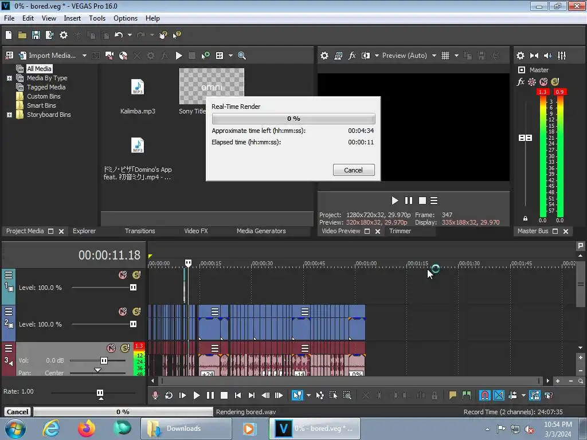Click the Record microphone icon
The width and height of the screenshot is (587, 440).
tap(155, 395)
